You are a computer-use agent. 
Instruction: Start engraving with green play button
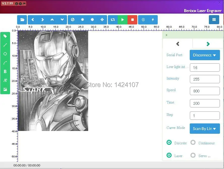pyautogui.click(x=122, y=20)
